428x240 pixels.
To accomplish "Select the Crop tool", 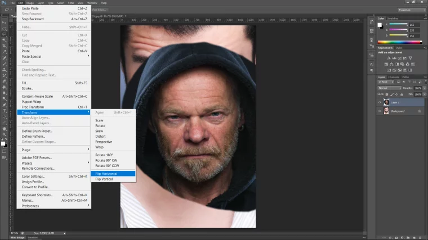I will point(5,46).
